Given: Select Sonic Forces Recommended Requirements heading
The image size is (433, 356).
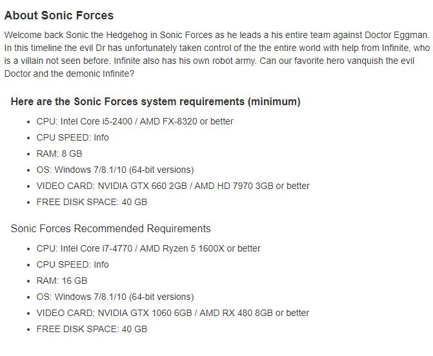Looking at the screenshot, I should [x=110, y=229].
